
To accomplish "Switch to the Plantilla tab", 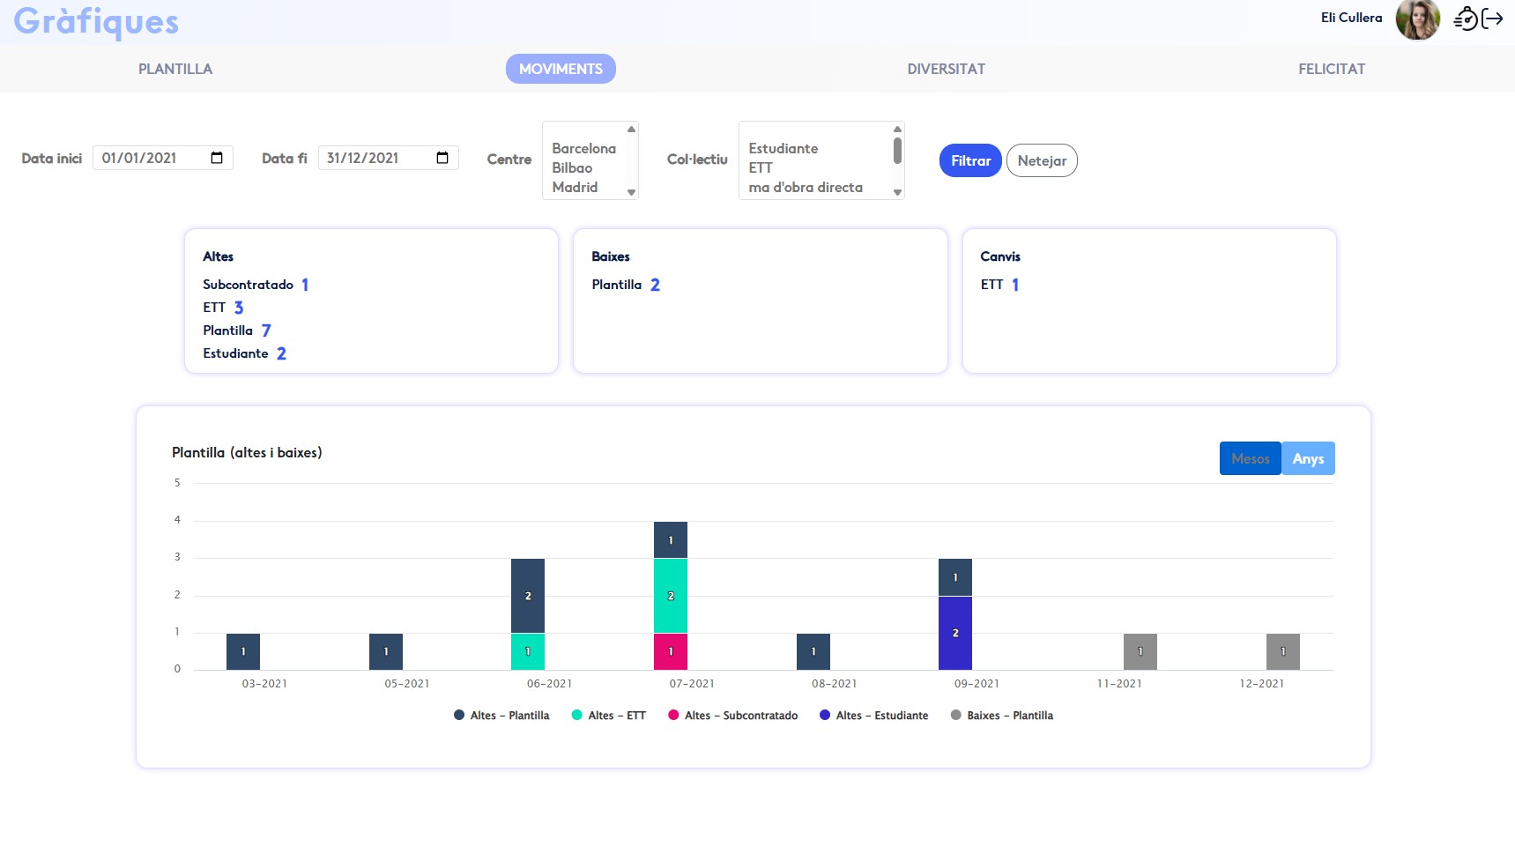I will 175,69.
